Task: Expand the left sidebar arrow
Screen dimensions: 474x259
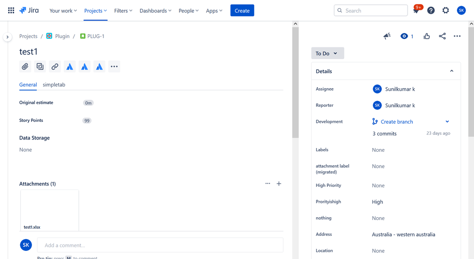Action: 7,37
